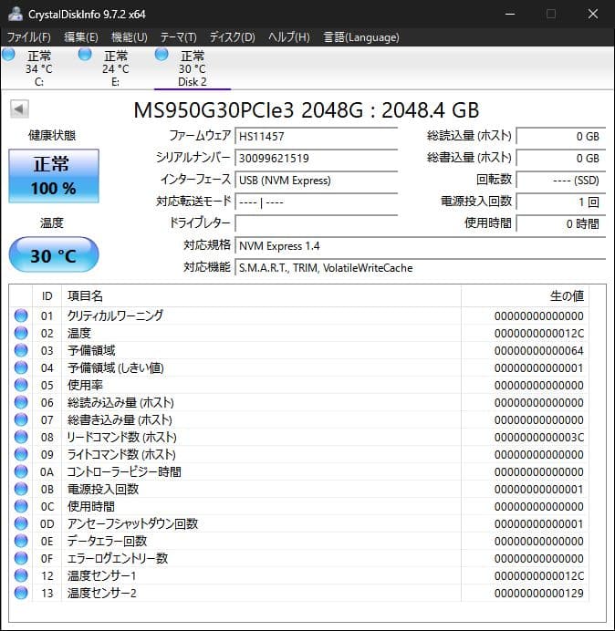
Task: Click status orb of attribute 0B 電源投入回数
Action: (21, 489)
